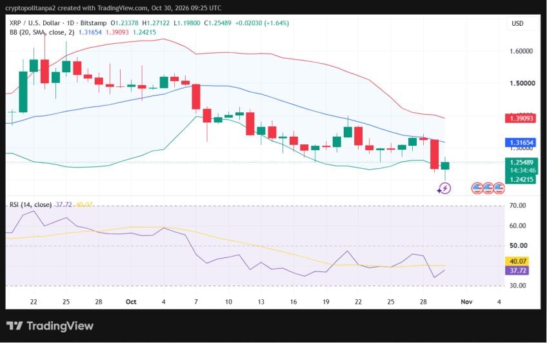Click the 14:34:46 countdown timer label
547x343 pixels.
522,171
